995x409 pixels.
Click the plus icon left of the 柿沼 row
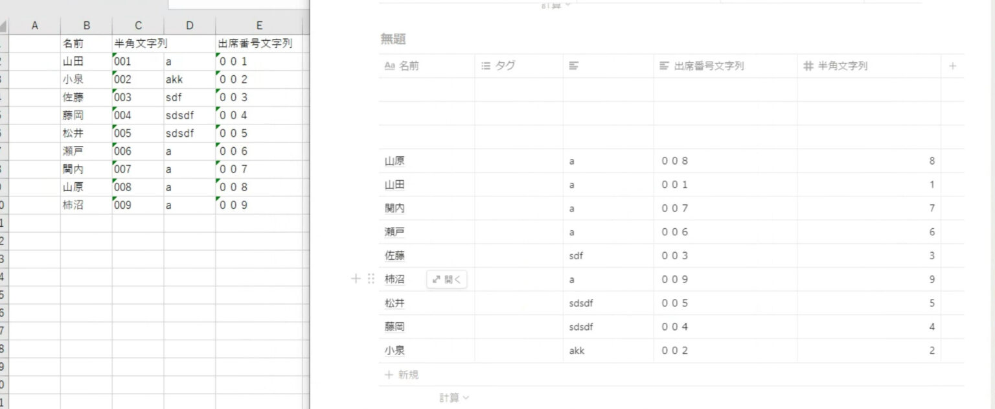pyautogui.click(x=355, y=279)
